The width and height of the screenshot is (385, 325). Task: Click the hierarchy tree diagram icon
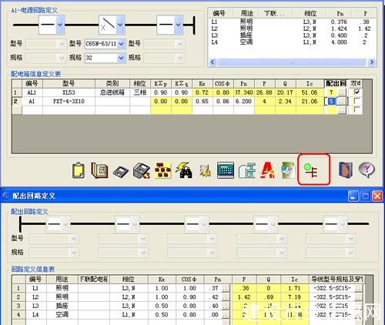(163, 170)
